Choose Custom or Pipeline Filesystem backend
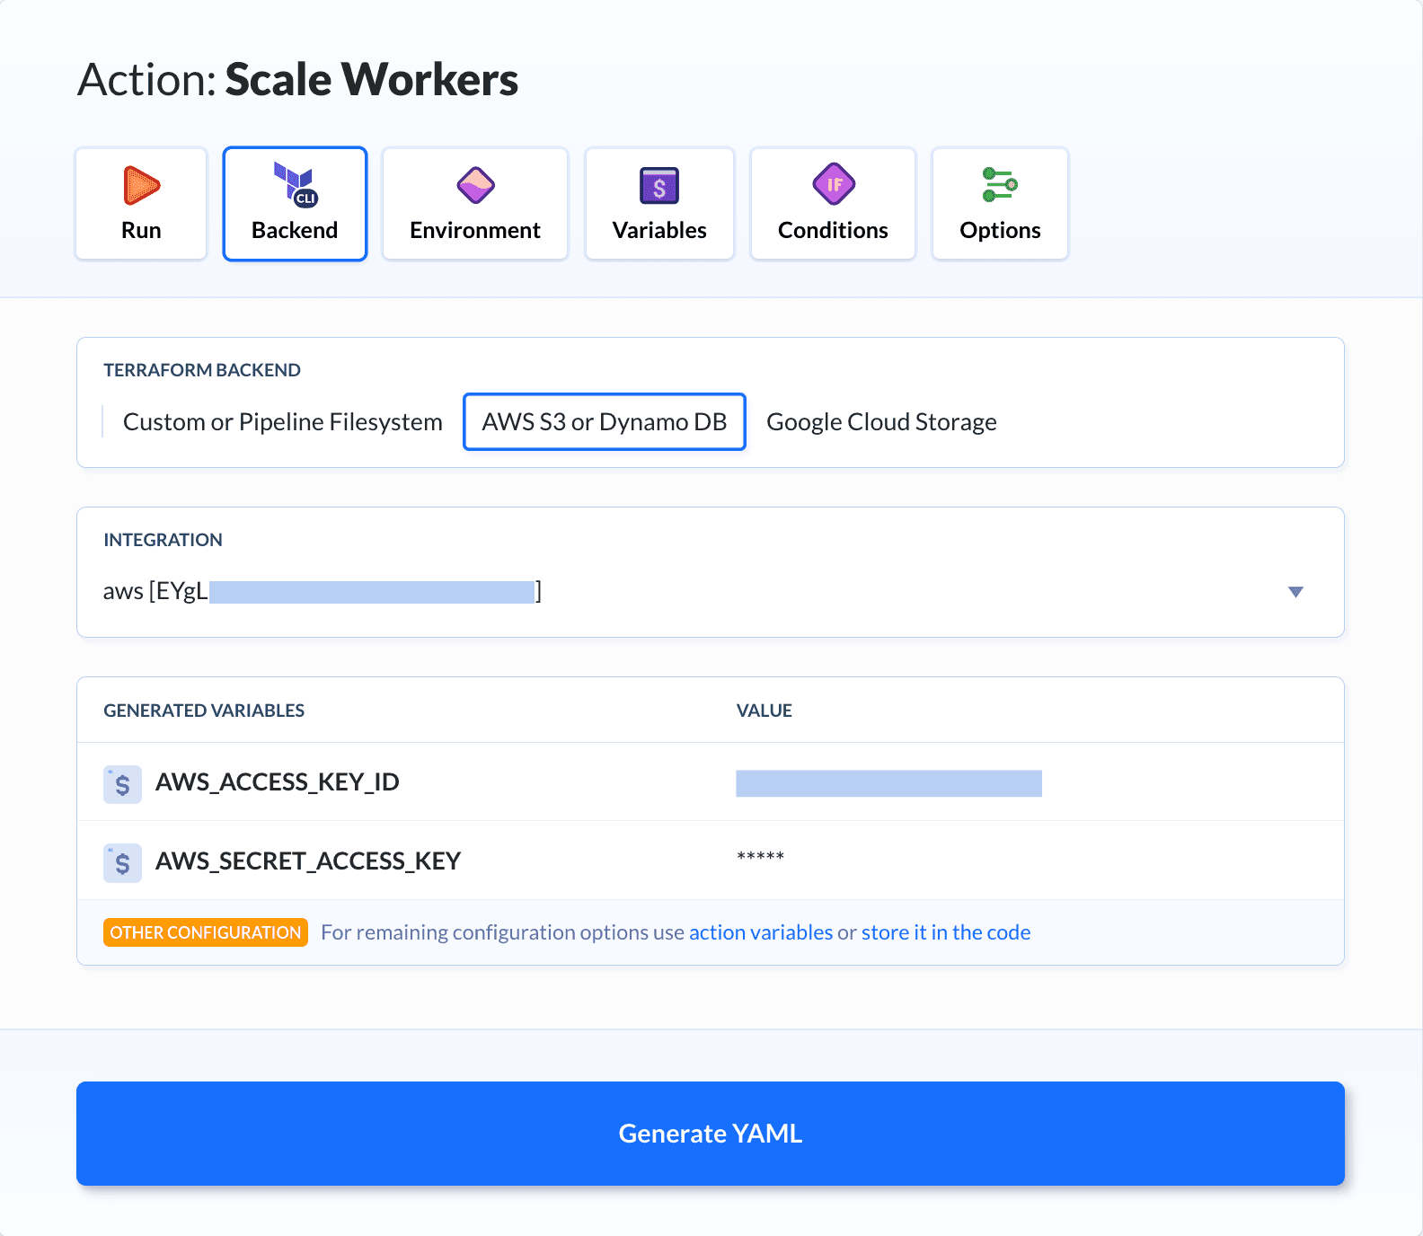The height and width of the screenshot is (1236, 1423). point(282,422)
